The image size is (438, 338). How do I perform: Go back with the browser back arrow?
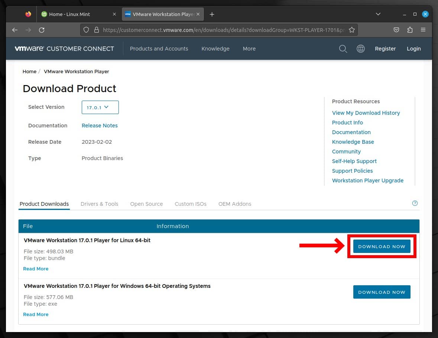pos(15,30)
